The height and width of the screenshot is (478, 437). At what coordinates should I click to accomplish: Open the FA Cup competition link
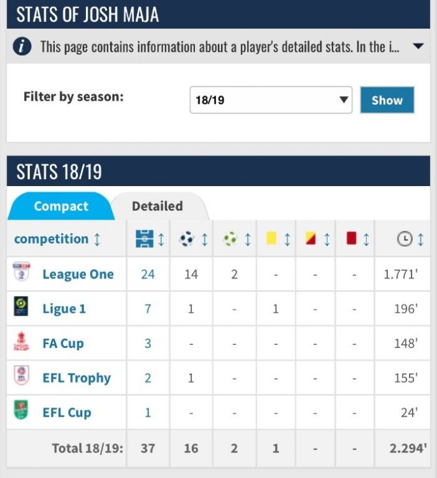tap(63, 344)
